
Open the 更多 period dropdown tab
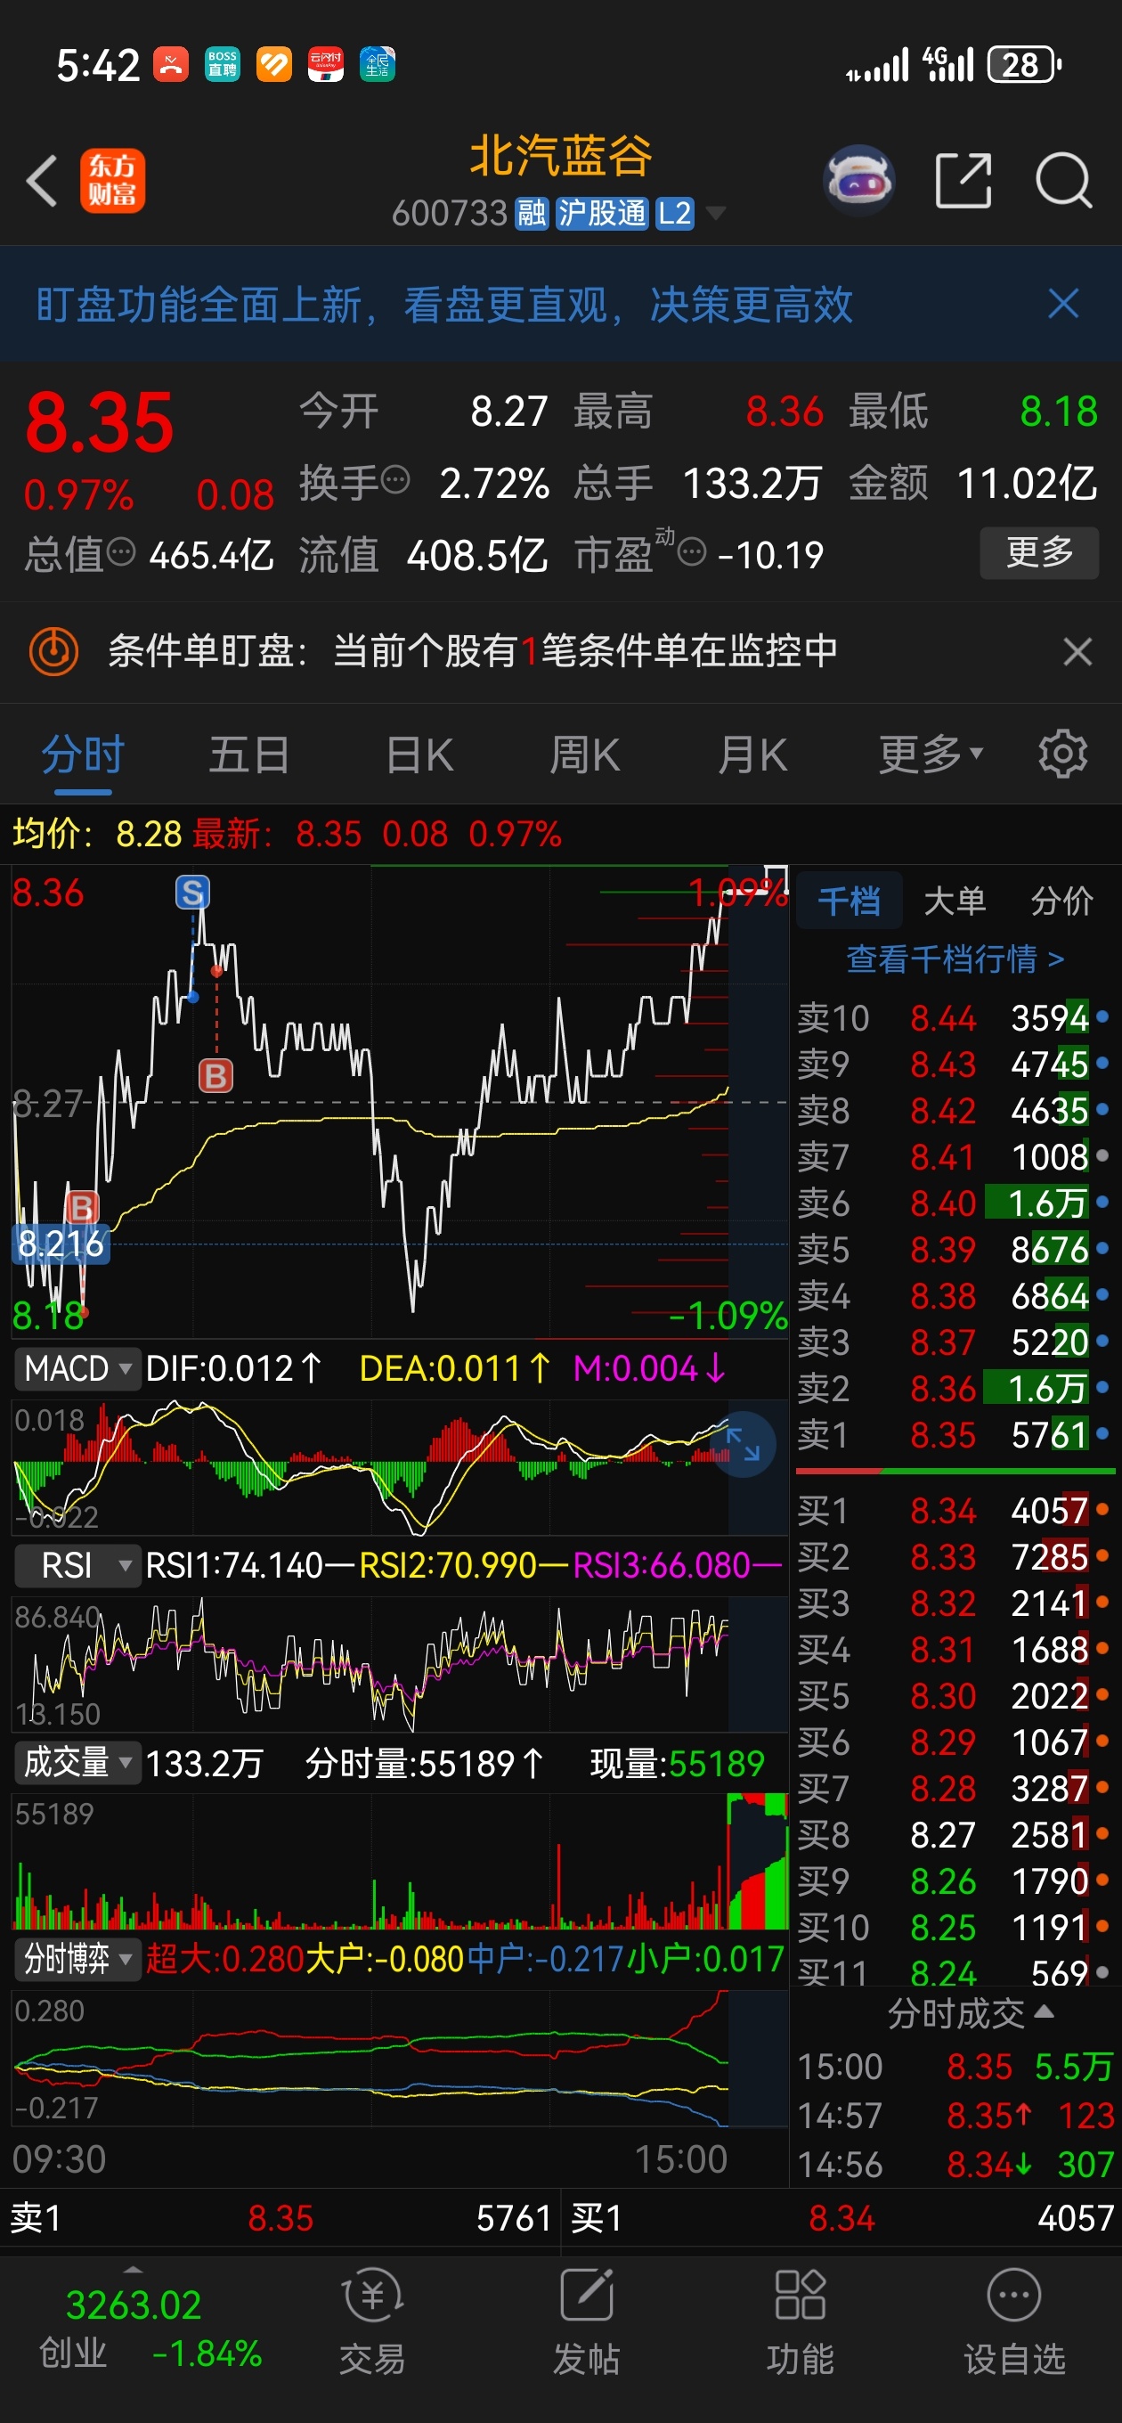click(x=931, y=755)
